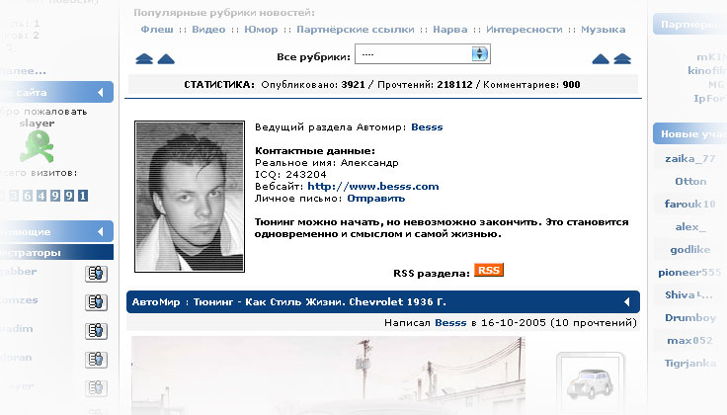Open new member zaika_77 profile

tap(689, 158)
